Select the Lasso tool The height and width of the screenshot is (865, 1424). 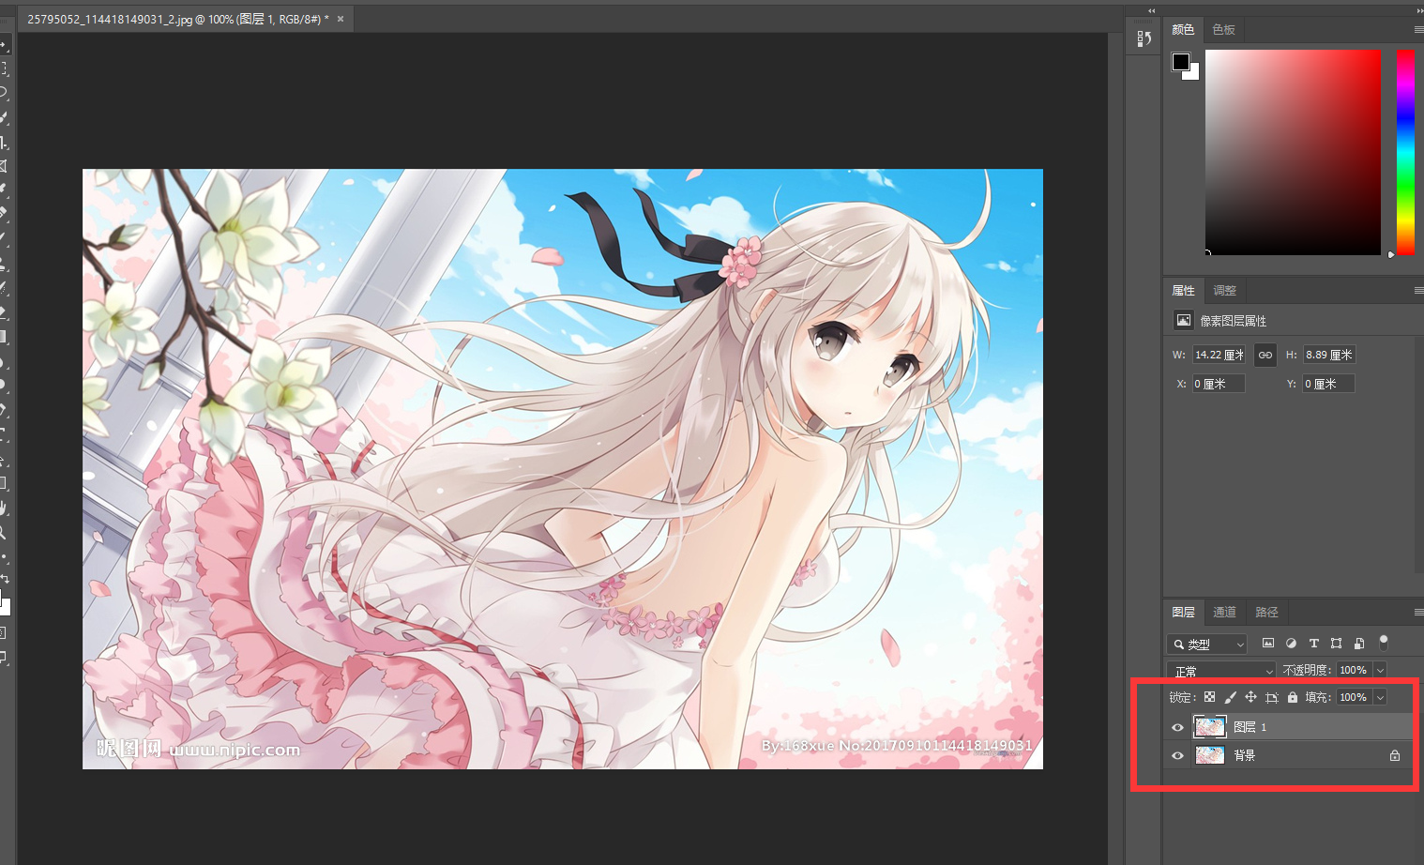click(3, 92)
